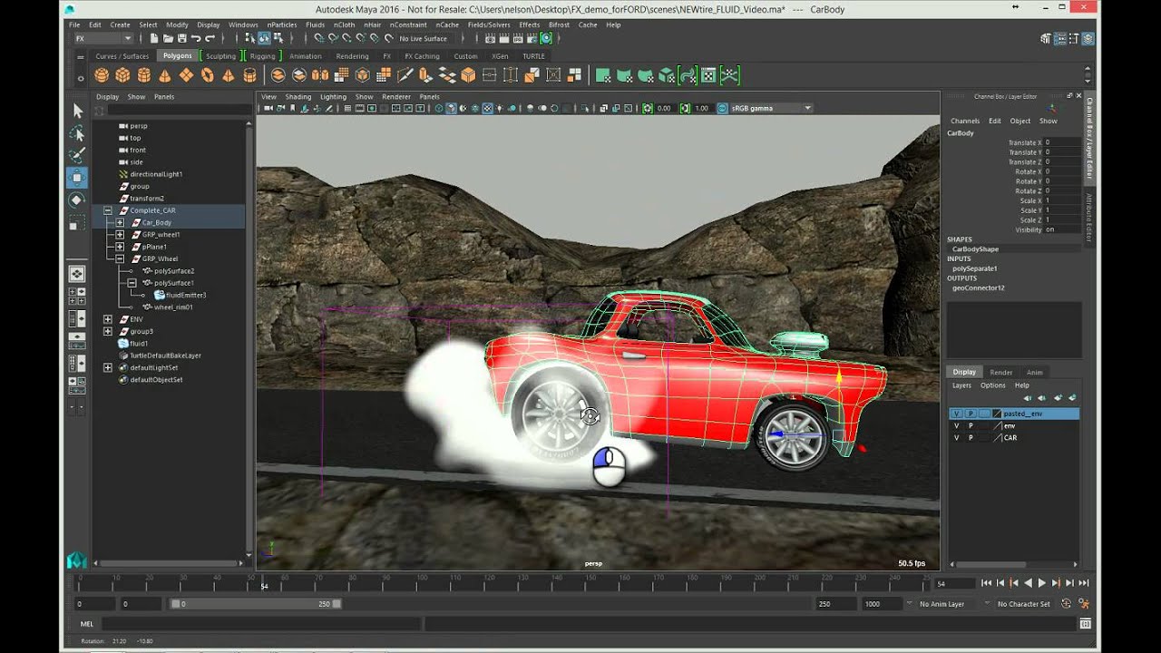Toggle gamma display in view toolbar
Viewport: 1161px width, 653px height.
tap(686, 108)
